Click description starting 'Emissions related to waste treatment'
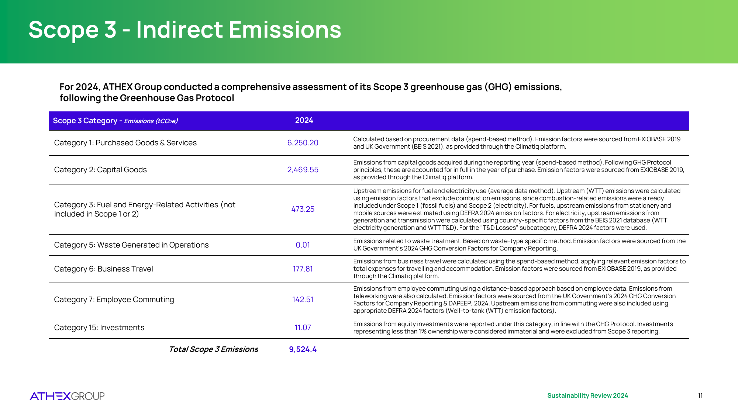The width and height of the screenshot is (738, 415). (519, 245)
